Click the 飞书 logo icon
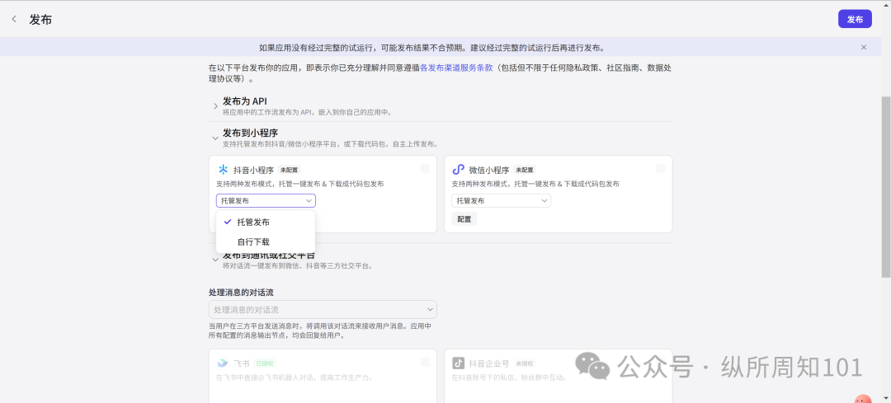891x403 pixels. tap(224, 363)
